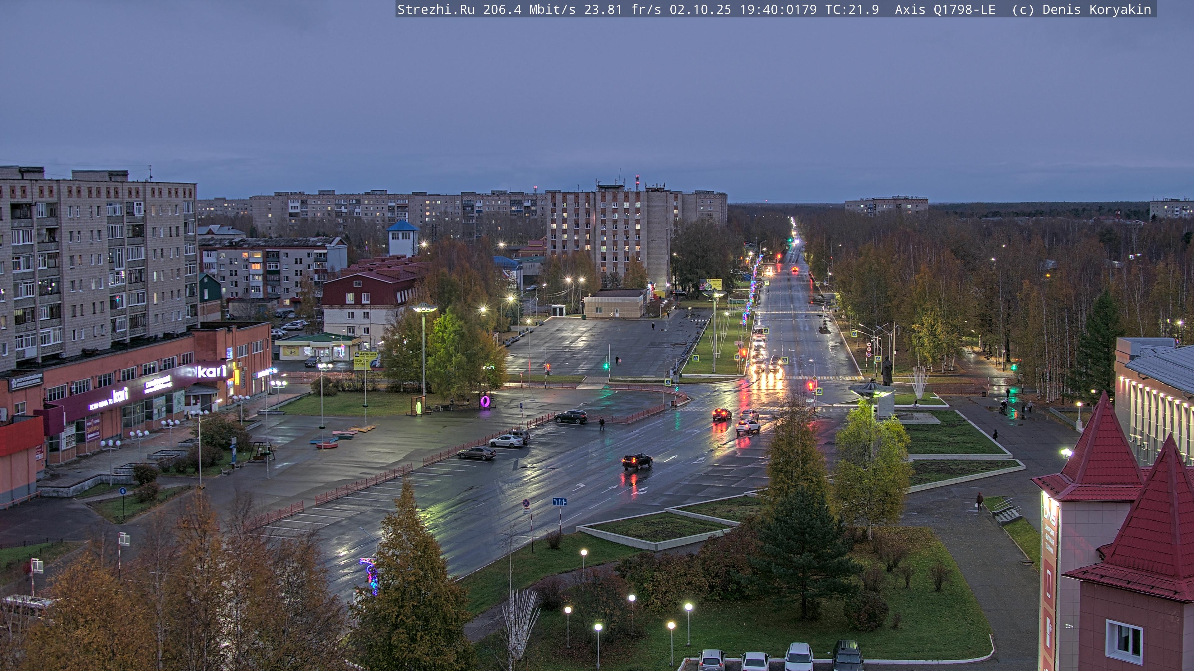Screen dimensions: 1194x671
Task: Click the 02.10.25 date stamp in overlay
Action: pyautogui.click(x=700, y=9)
